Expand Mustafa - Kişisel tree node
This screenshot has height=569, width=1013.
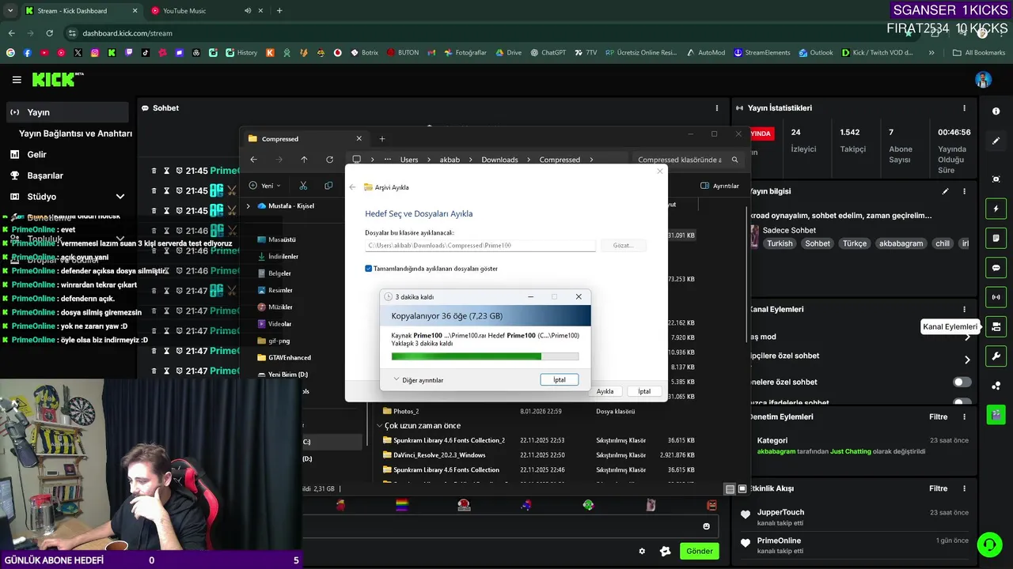[249, 206]
